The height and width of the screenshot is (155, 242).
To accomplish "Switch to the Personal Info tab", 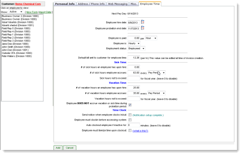I will tap(65, 4).
